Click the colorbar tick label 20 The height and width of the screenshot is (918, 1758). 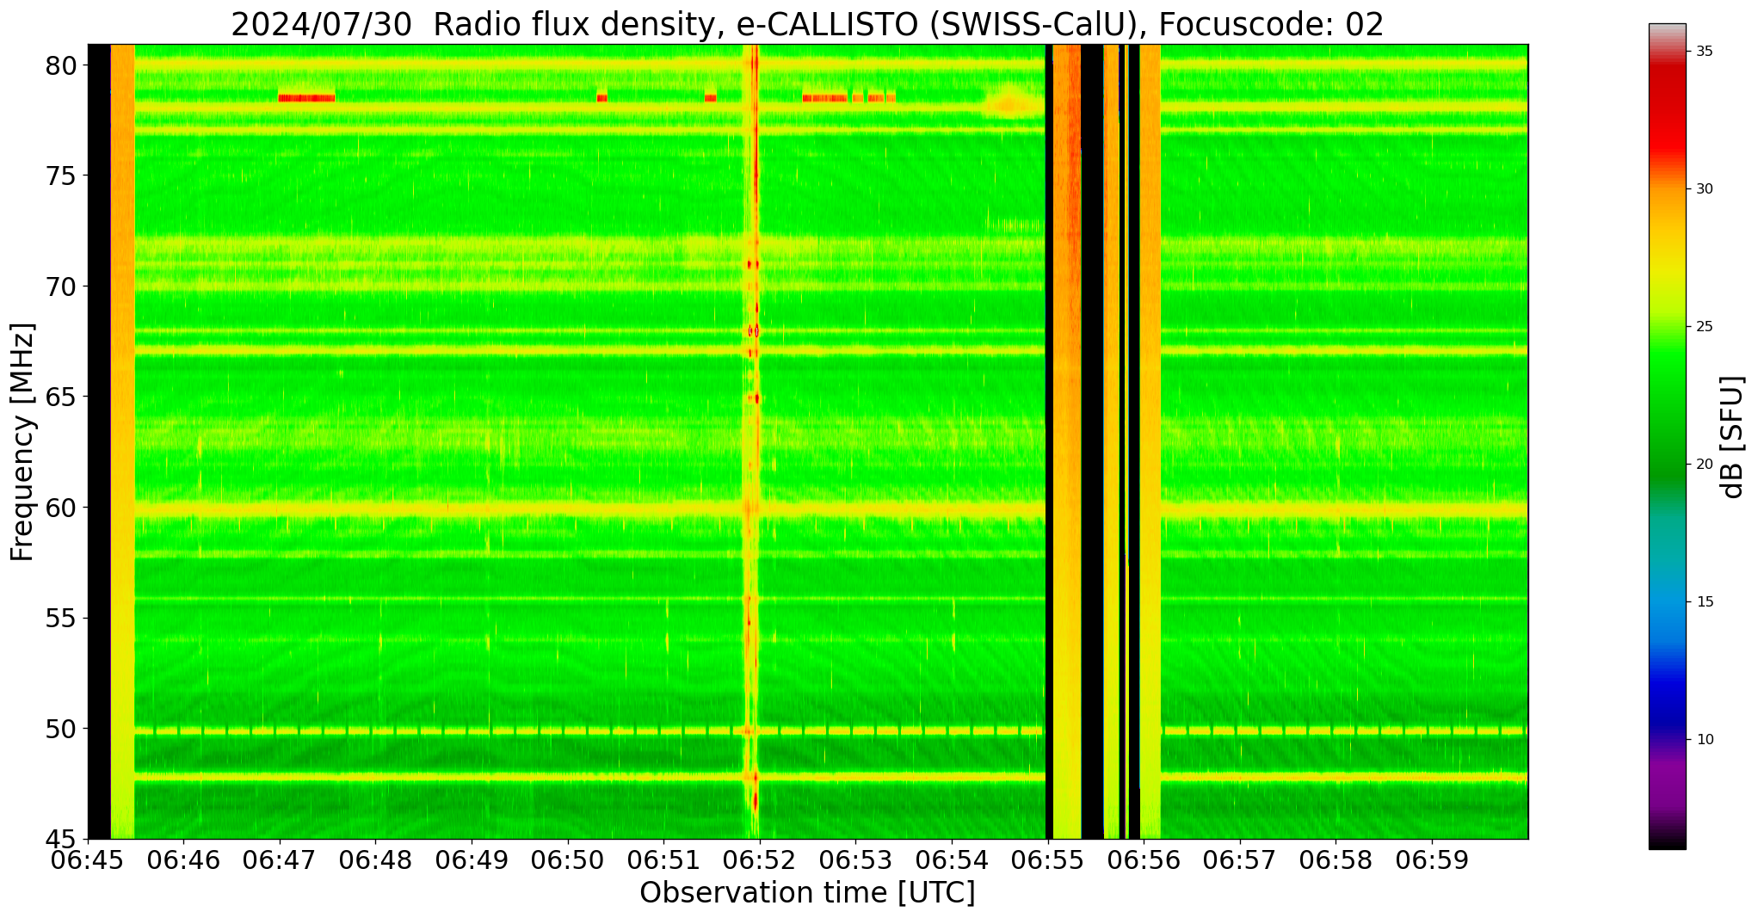click(1705, 465)
